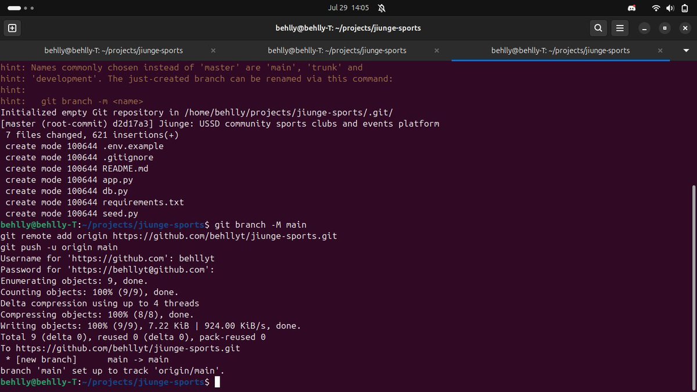Click the cursor at the final shell prompt
The height and width of the screenshot is (392, 697).
pyautogui.click(x=217, y=382)
